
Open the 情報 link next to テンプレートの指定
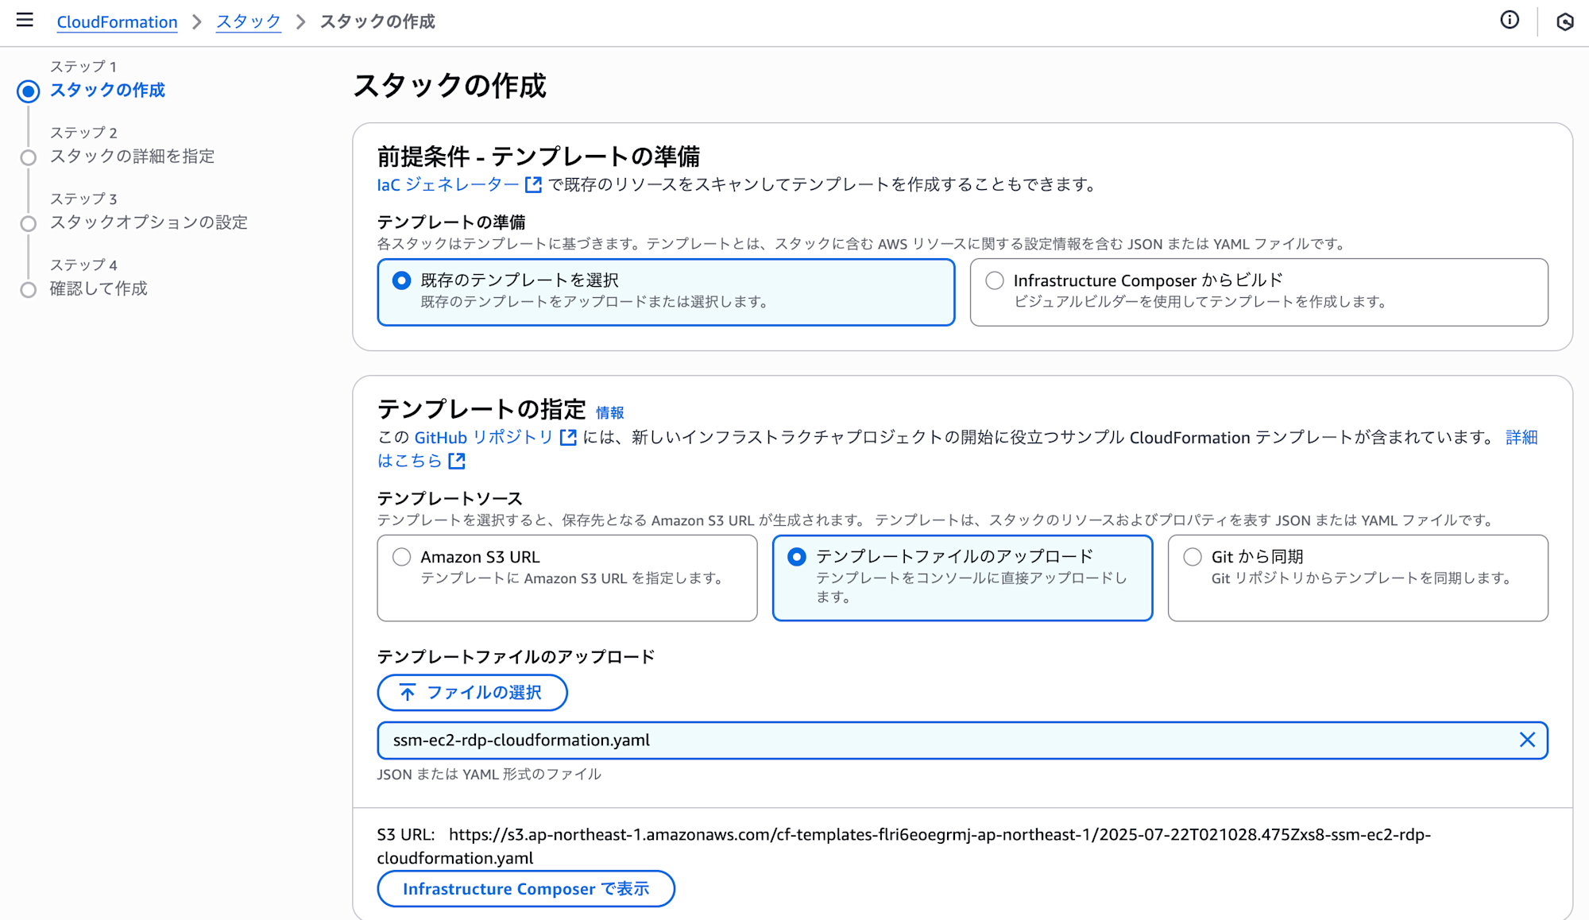(610, 412)
